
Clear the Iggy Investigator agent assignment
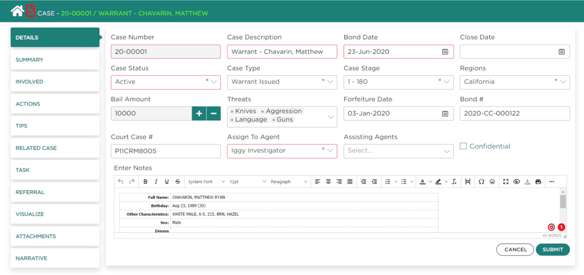[x=323, y=149]
